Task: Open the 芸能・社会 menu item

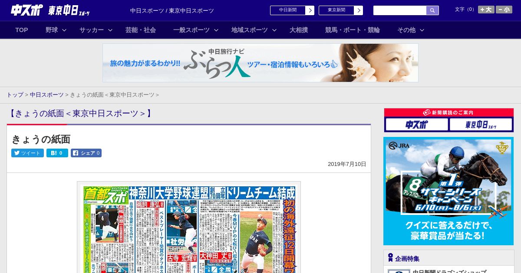Action: 141,30
